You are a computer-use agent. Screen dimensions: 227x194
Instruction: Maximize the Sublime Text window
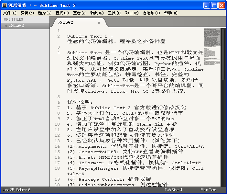click(x=214, y=6)
